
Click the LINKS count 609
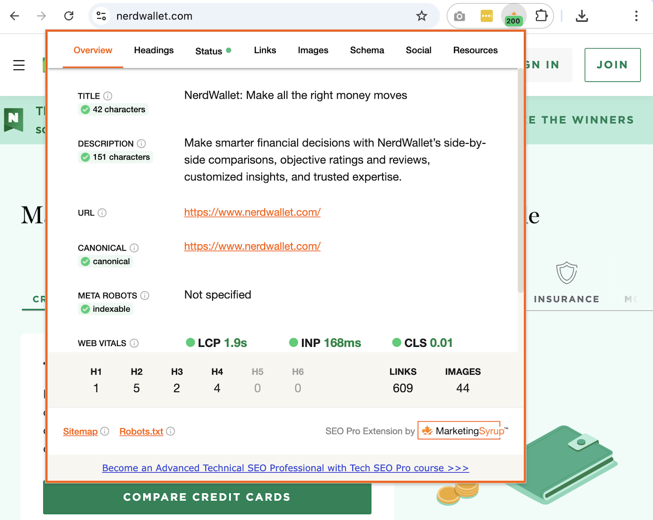403,388
